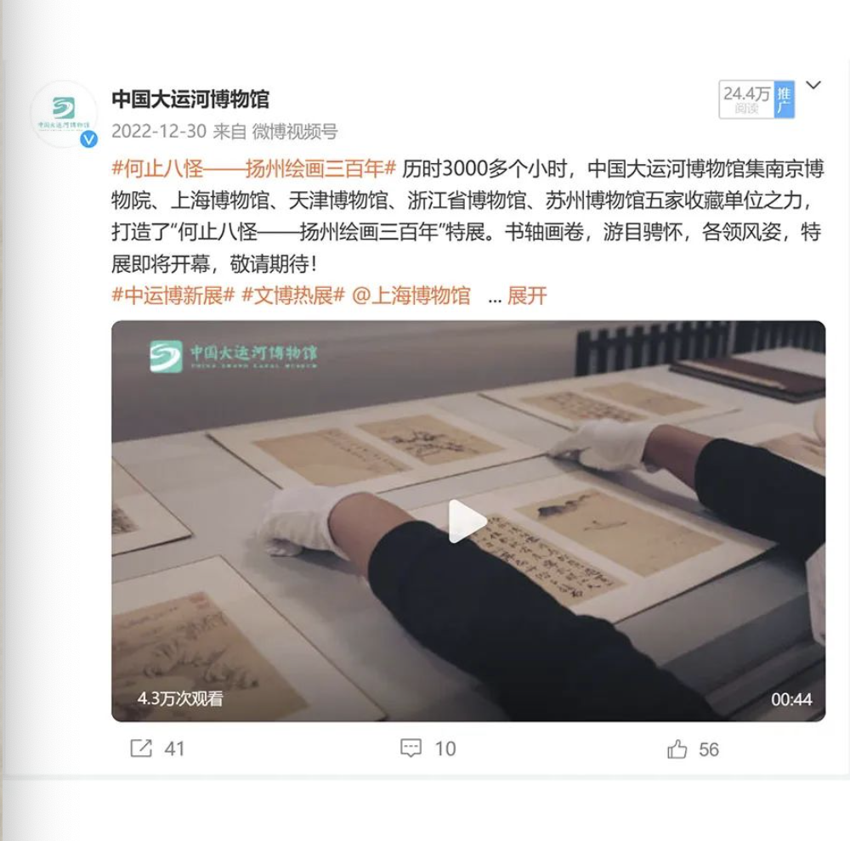Open the @上海博物馆 mention
The image size is (850, 841).
click(x=411, y=296)
